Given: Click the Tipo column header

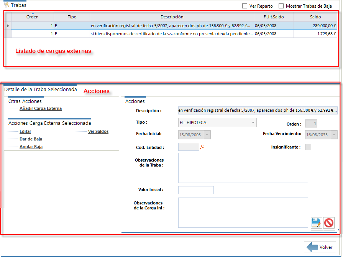Looking at the screenshot, I should (72, 17).
